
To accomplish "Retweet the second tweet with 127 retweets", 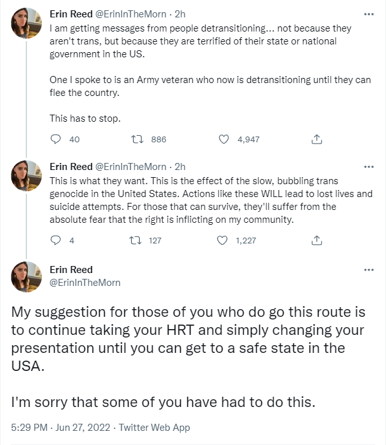I will [x=135, y=240].
